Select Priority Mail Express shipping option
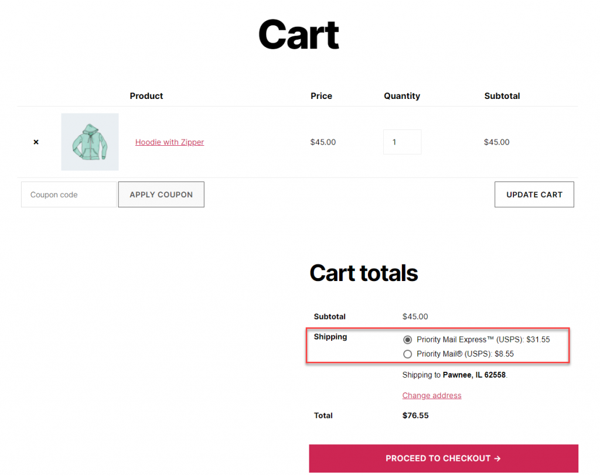600x476 pixels. [x=408, y=340]
